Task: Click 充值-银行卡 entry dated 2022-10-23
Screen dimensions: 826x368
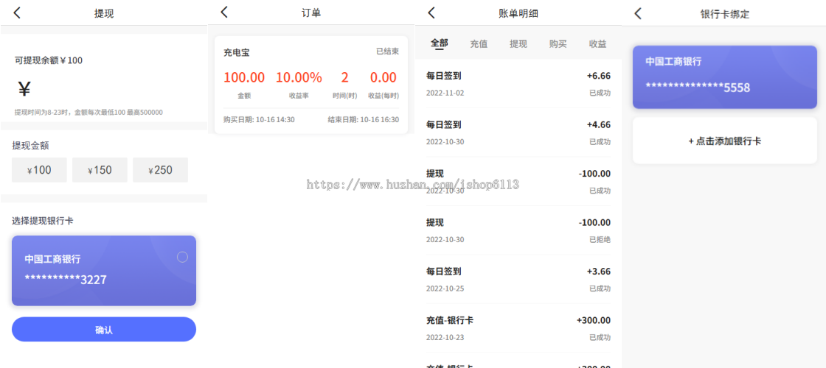Action: (x=518, y=328)
